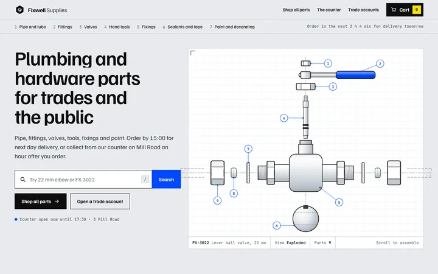Go to Fixings category

click(x=146, y=27)
